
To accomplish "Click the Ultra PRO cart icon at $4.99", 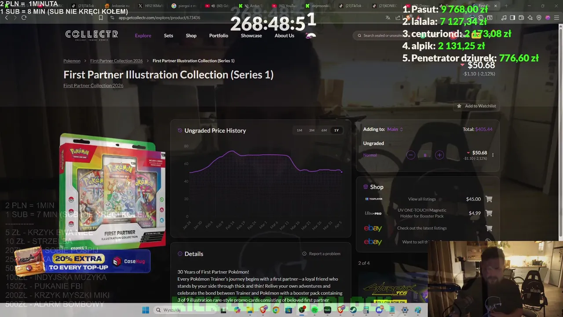I will [489, 213].
